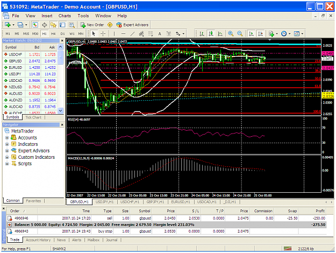Select the M15 timeframe
This screenshot has height=253, width=336.
pyautogui.click(x=26, y=34)
